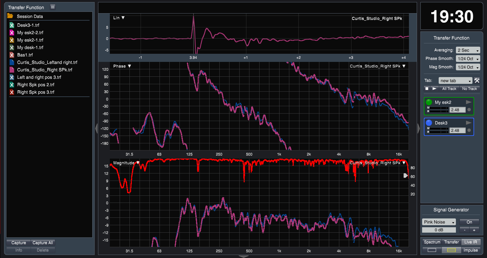This screenshot has width=487, height=258.
Task: Toggle visibility icon of Bas1.trf trace
Action: [12, 55]
